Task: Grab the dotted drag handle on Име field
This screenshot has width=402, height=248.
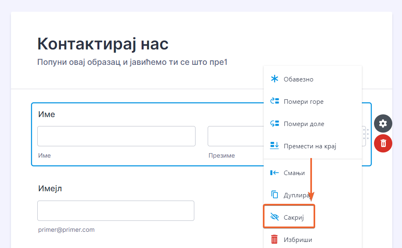Action: click(365, 134)
